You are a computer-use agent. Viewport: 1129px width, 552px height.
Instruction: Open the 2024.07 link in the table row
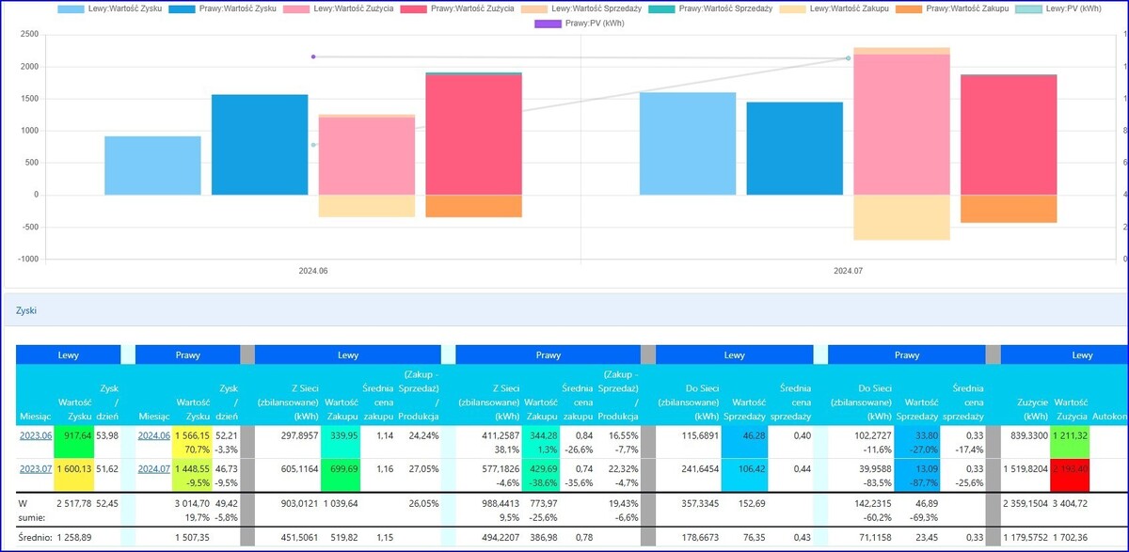coord(154,468)
